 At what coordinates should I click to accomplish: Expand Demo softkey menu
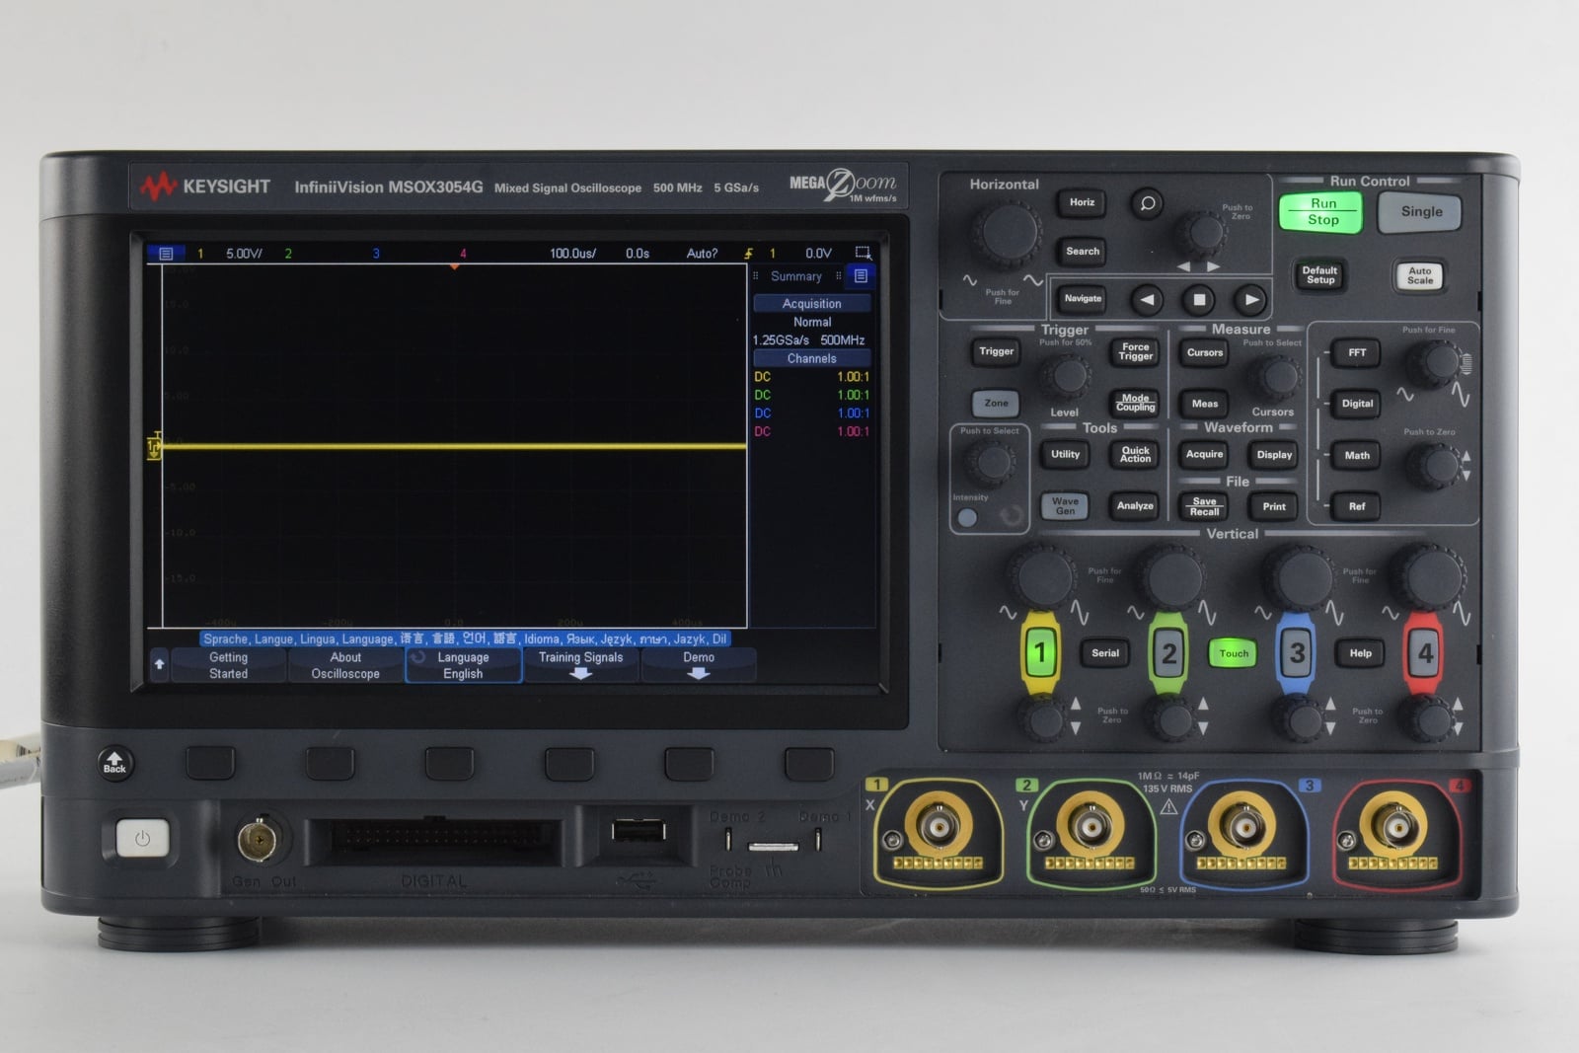(x=698, y=665)
